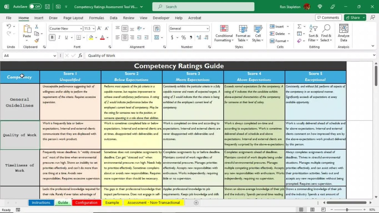Click the Orientation text angle icon
The height and width of the screenshot is (213, 379).
[x=139, y=28]
